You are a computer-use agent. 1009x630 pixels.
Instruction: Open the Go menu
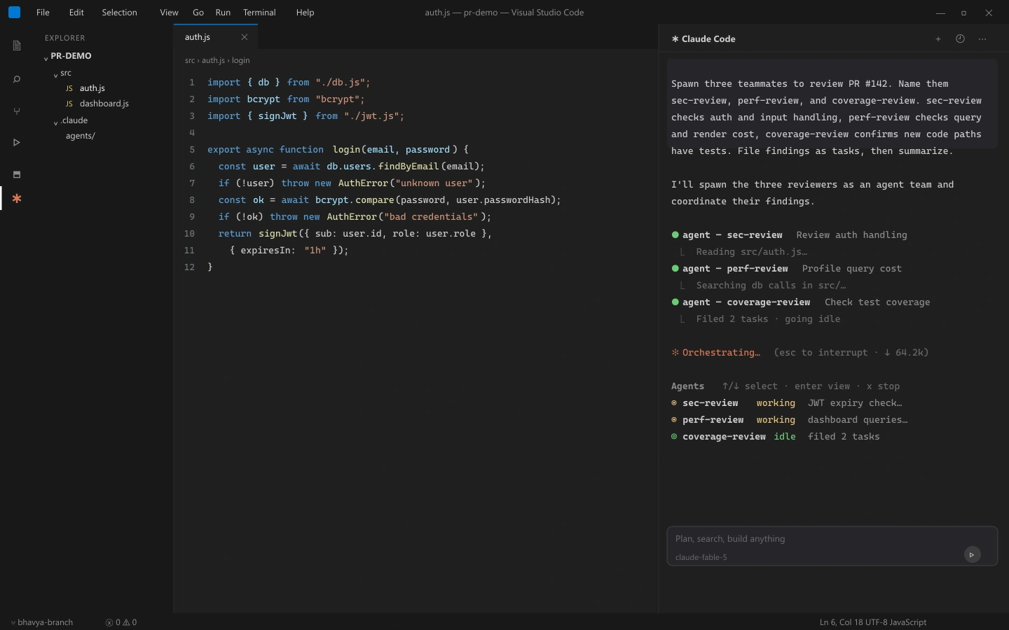(198, 13)
